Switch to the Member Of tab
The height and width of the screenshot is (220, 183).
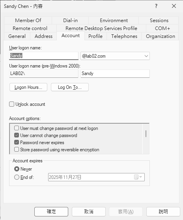tap(28, 21)
